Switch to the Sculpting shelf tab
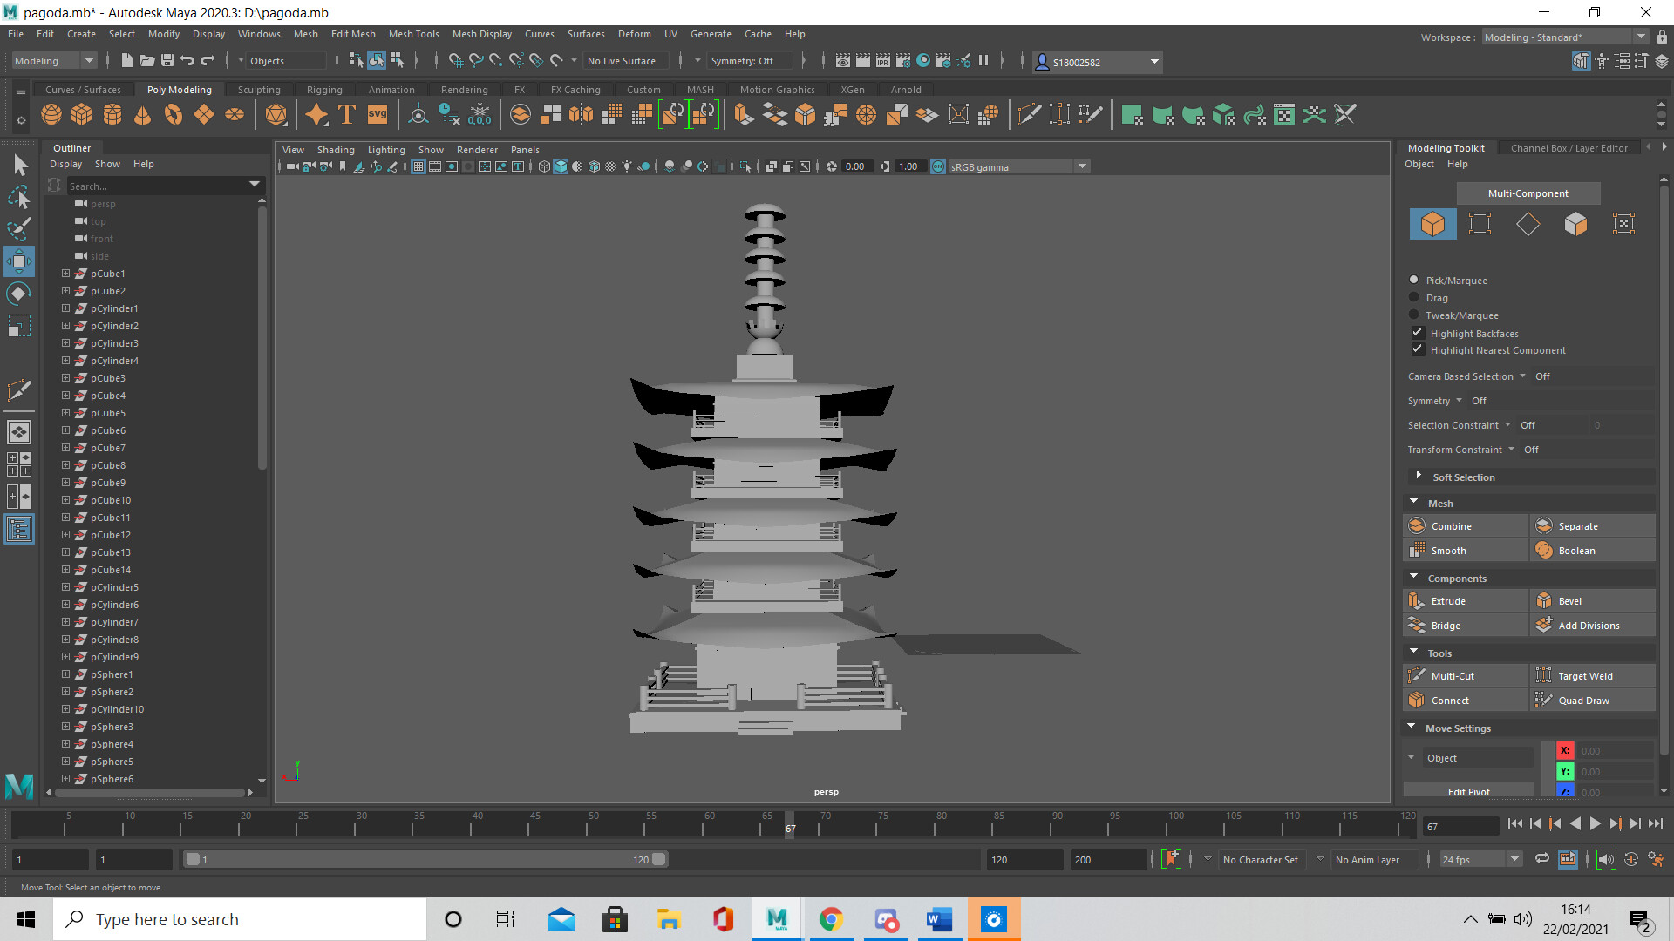The width and height of the screenshot is (1674, 941). click(259, 89)
